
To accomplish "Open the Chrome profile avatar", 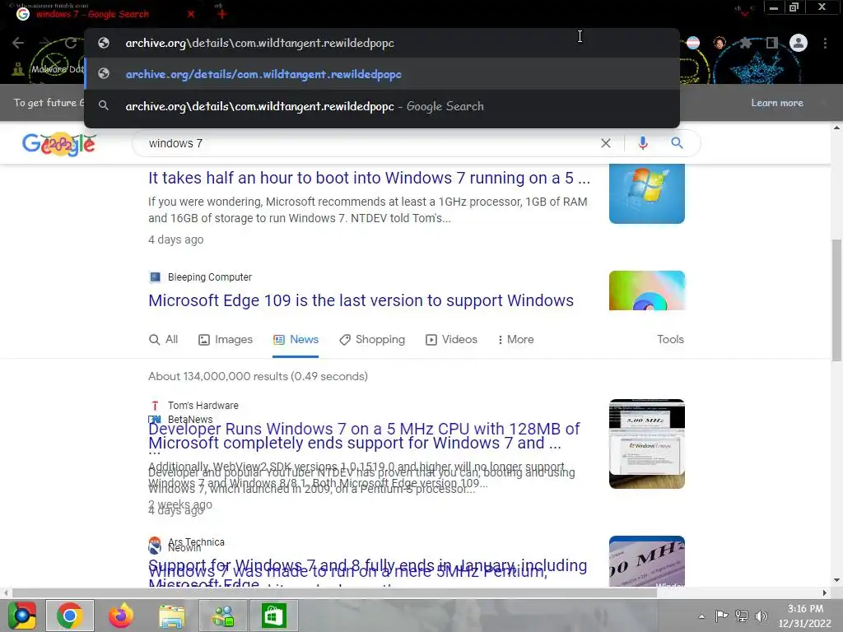I will click(x=799, y=43).
